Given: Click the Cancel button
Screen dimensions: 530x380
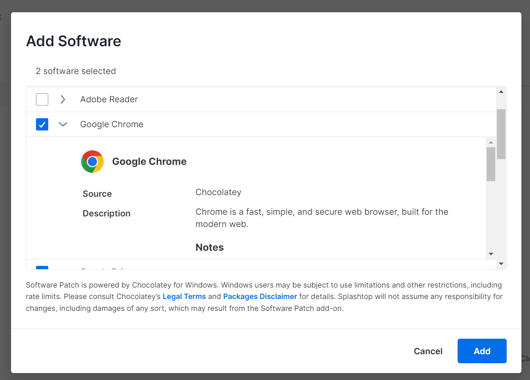Looking at the screenshot, I should pos(428,351).
